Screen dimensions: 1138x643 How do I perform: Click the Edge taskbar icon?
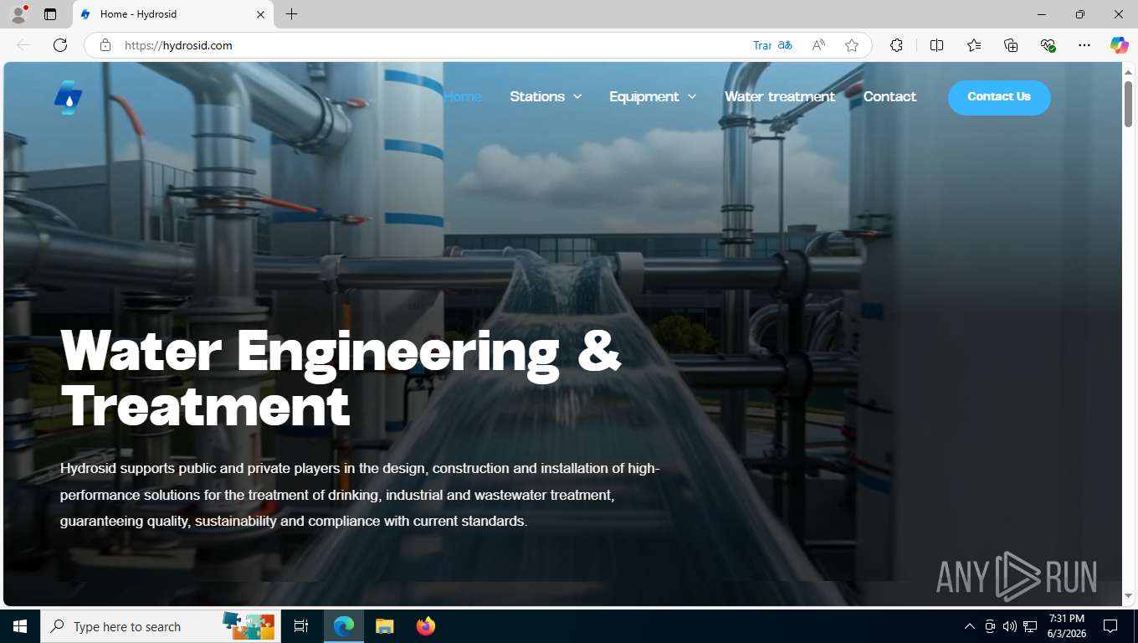click(344, 626)
